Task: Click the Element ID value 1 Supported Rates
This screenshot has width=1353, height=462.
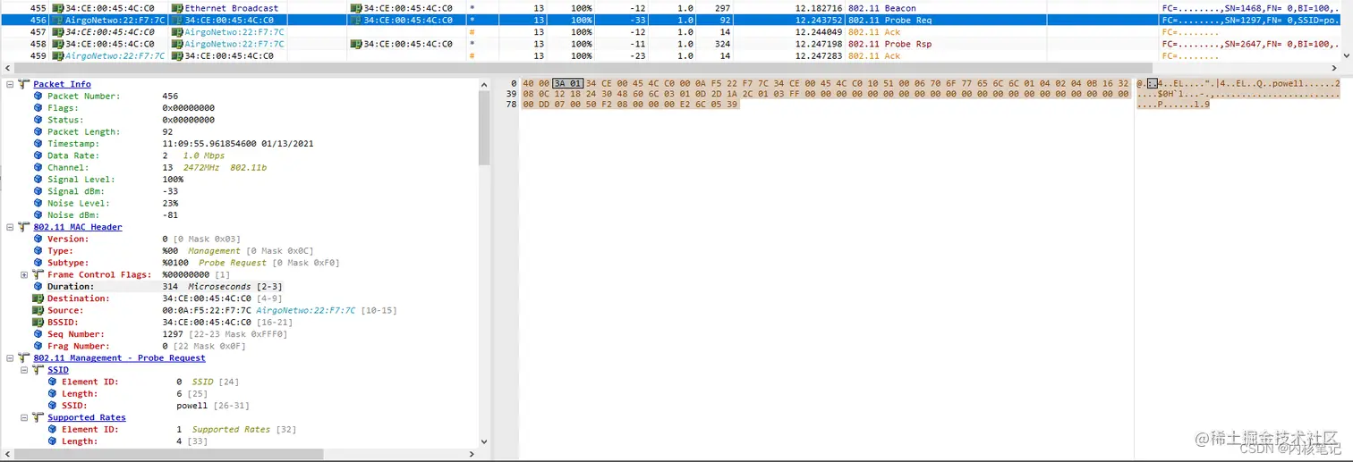Action: tap(223, 430)
